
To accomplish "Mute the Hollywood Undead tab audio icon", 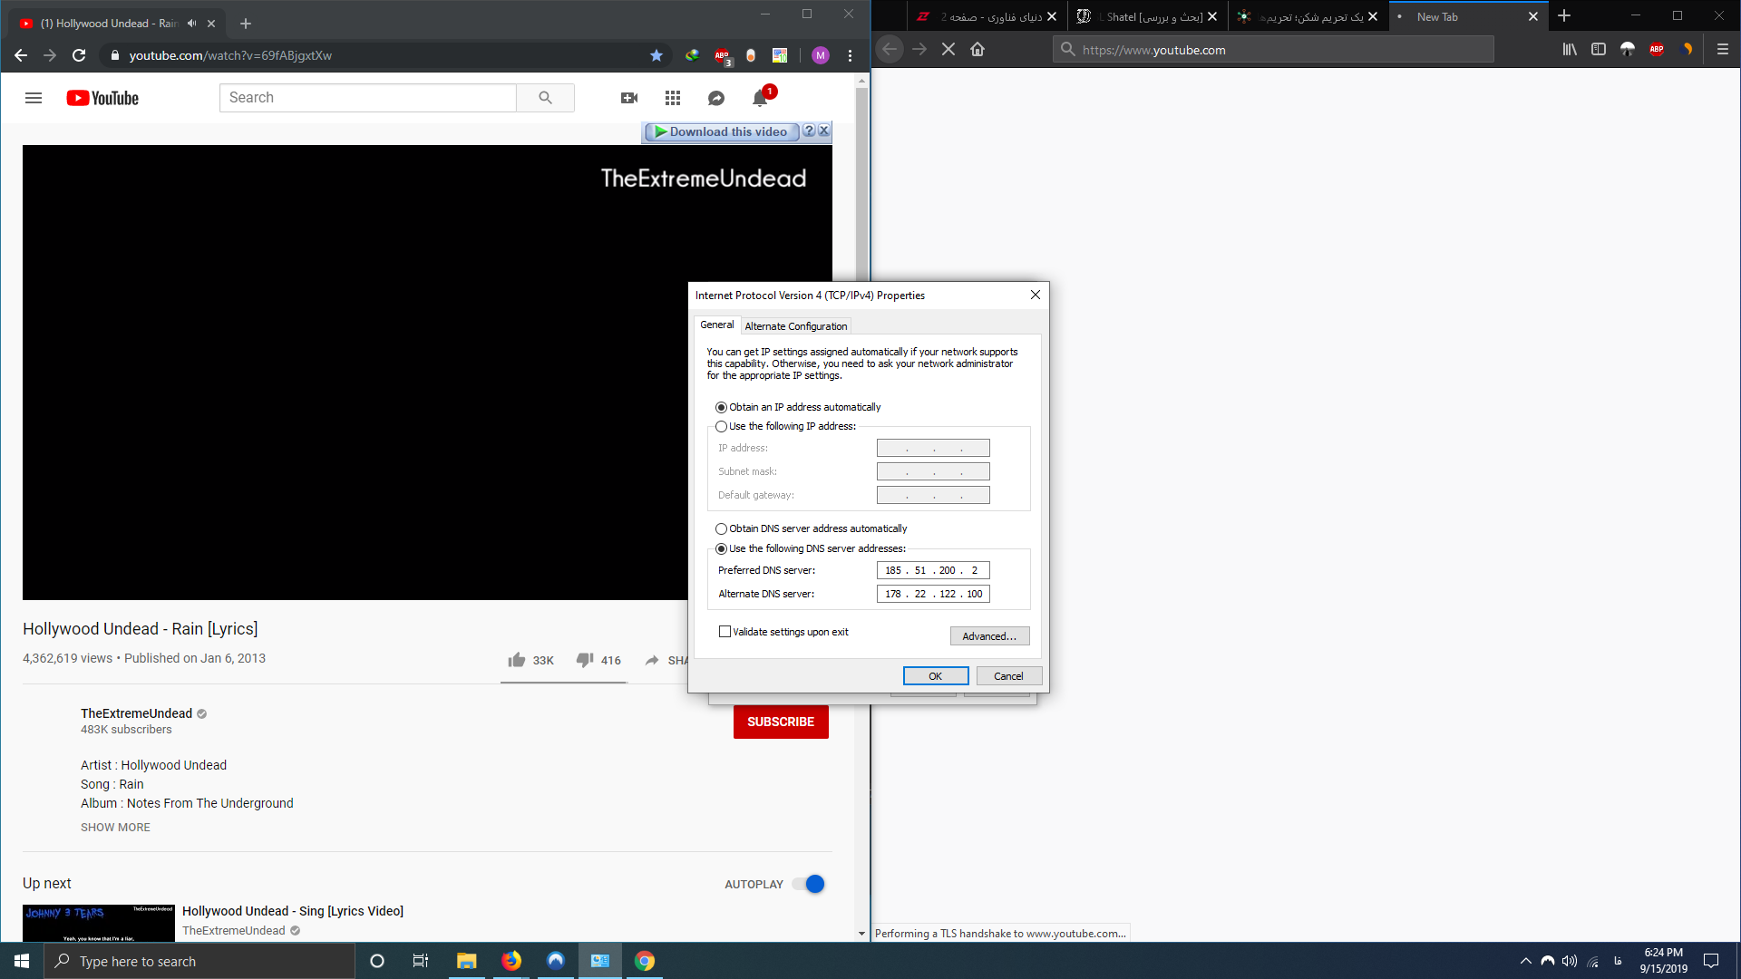I will [x=191, y=24].
